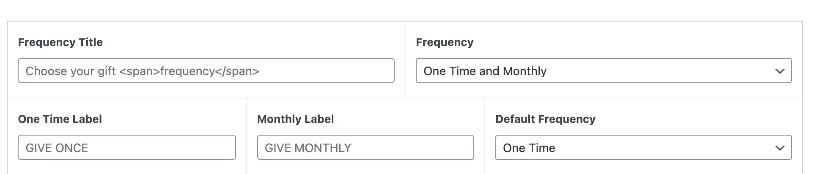This screenshot has width=813, height=174.
Task: Click the "Frequency" label above the dropdown
Action: pos(445,42)
